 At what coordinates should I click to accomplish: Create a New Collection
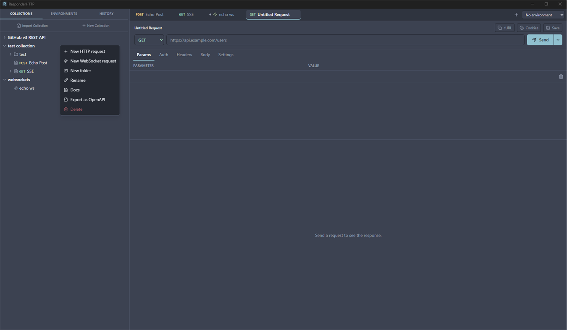point(96,26)
